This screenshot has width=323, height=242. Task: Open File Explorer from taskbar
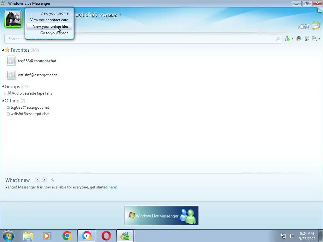pos(28,236)
